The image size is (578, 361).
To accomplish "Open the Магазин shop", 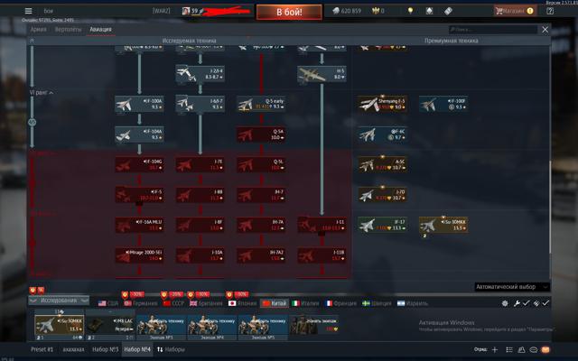I will [x=515, y=11].
